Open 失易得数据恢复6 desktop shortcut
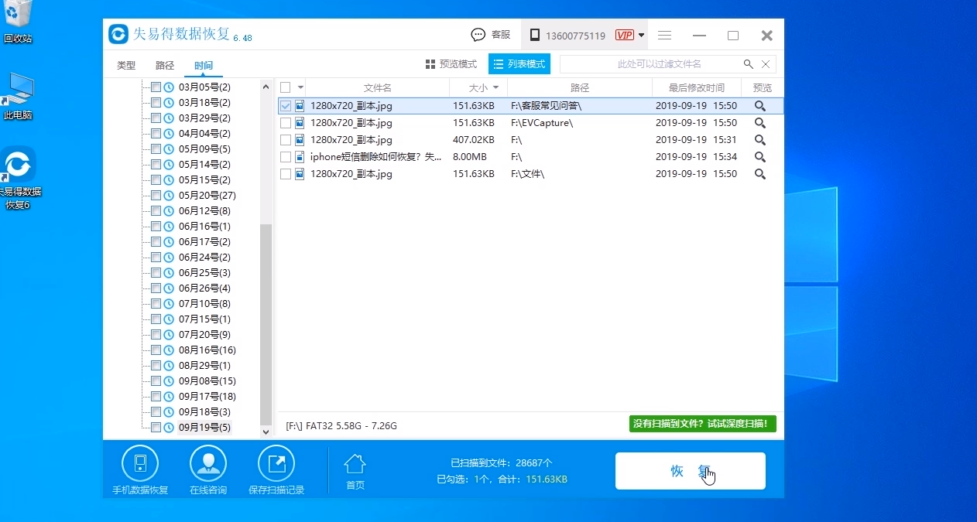Image resolution: width=977 pixels, height=522 pixels. (19, 178)
